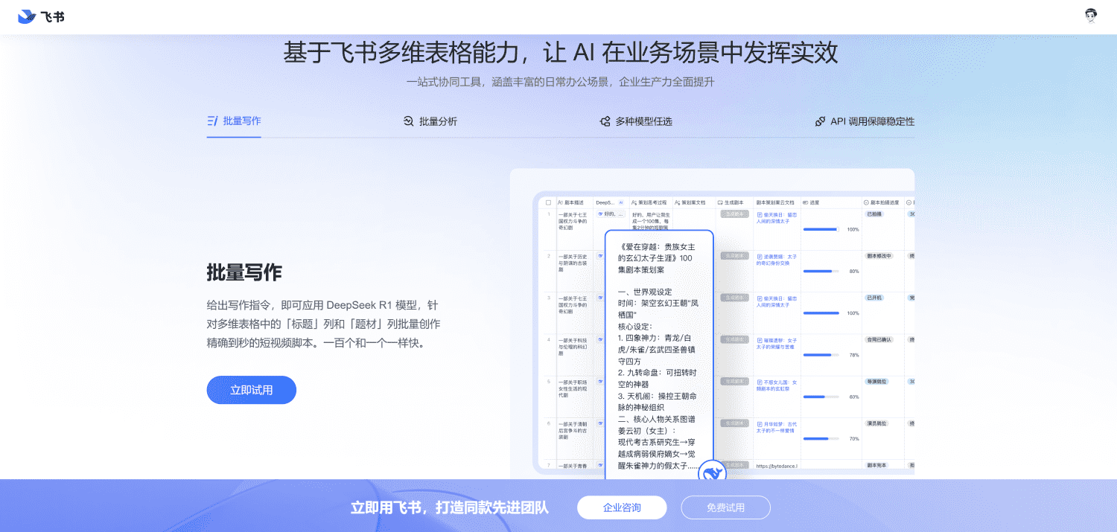Image resolution: width=1117 pixels, height=532 pixels.
Task: Toggle the table header select-all checkbox
Action: coord(548,202)
